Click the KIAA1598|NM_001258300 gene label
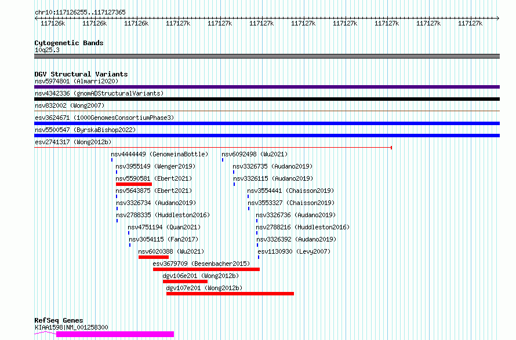Viewport: 516px width, 340px height. tap(71, 327)
